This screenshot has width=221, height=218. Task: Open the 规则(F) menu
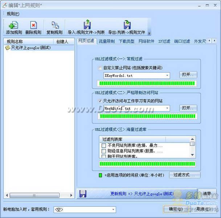[x=13, y=14]
